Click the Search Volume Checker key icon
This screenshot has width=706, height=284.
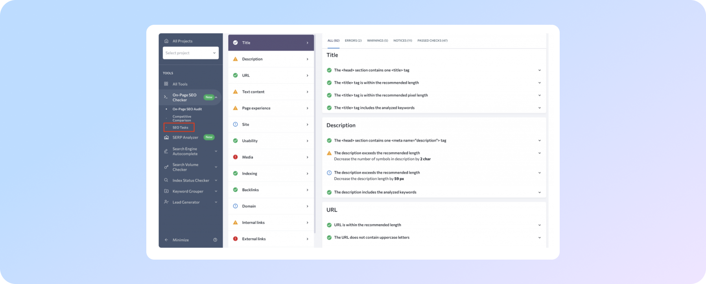166,167
